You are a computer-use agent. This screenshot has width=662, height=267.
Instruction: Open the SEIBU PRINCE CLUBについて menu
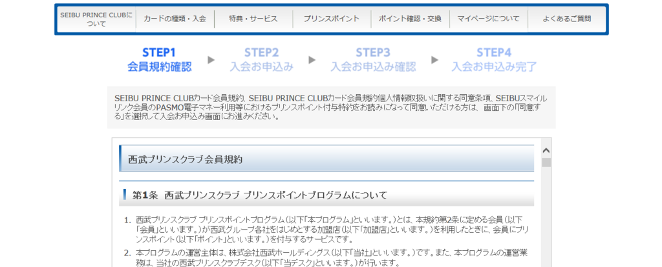pos(96,19)
